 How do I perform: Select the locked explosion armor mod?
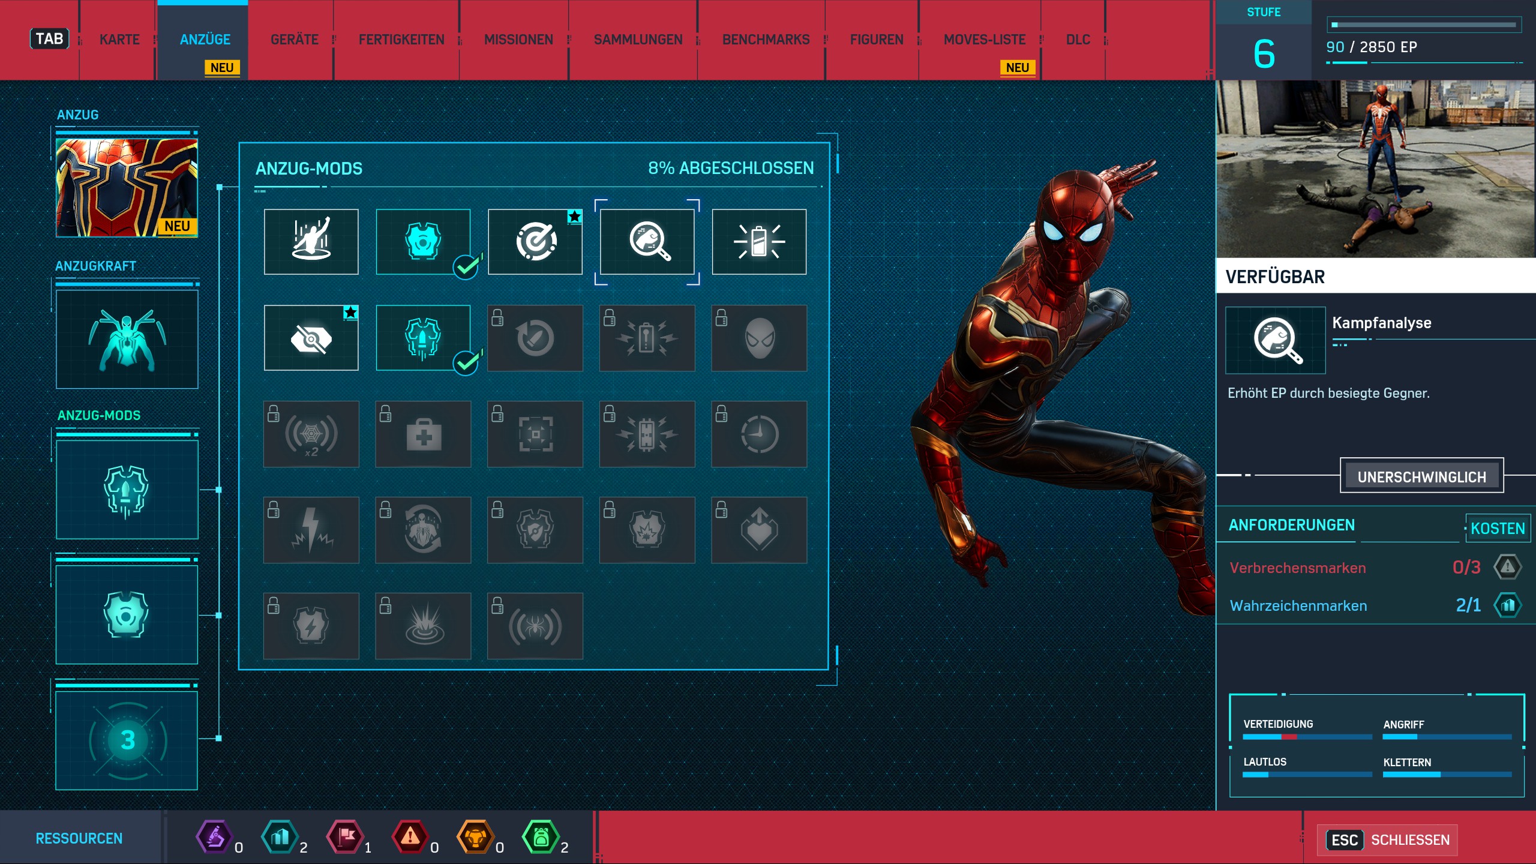coord(647,530)
